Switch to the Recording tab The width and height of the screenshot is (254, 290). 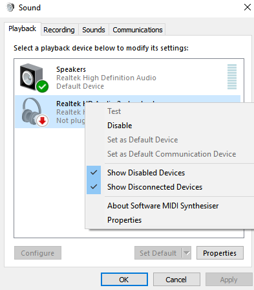pos(59,30)
